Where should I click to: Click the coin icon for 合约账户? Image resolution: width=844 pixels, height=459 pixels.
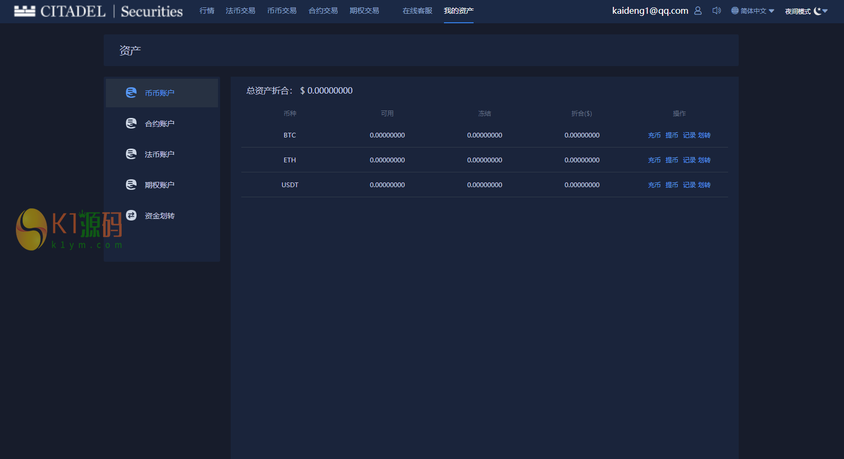[x=131, y=123]
